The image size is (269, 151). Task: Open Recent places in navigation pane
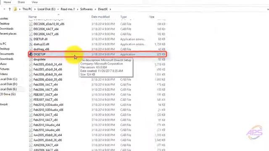tap(8, 34)
